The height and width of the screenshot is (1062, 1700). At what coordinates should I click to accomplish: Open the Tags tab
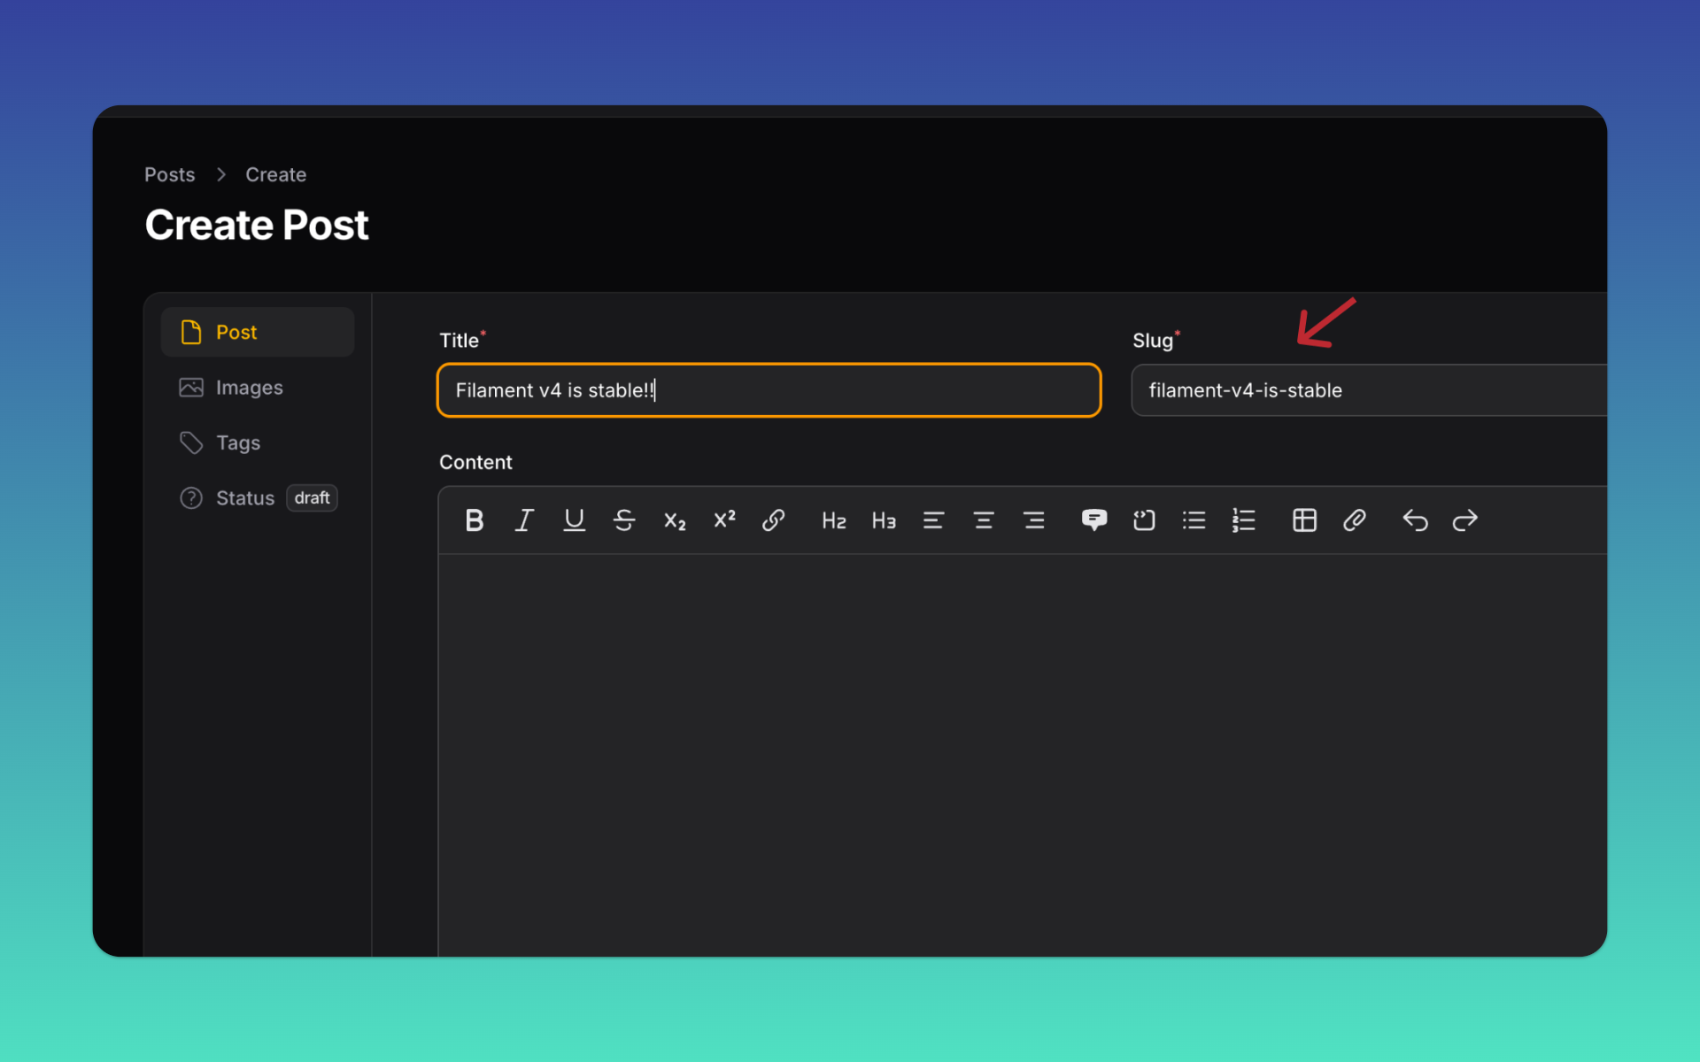(x=237, y=442)
